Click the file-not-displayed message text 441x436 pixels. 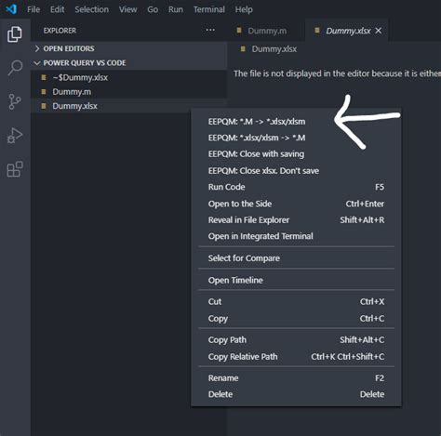point(337,73)
